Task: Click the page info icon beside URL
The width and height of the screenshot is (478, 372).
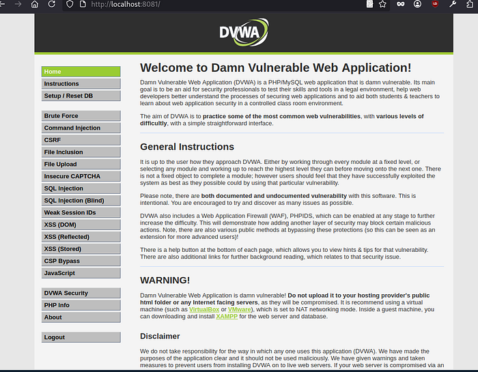Action: (83, 4)
